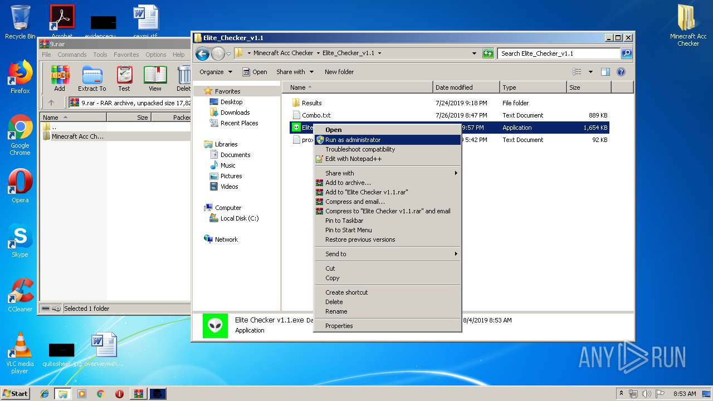Open the Start menu
713x401 pixels.
(x=16, y=394)
